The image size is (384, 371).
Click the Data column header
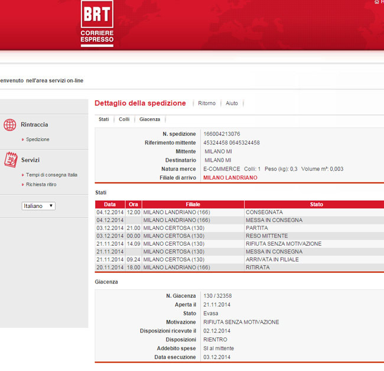110,204
